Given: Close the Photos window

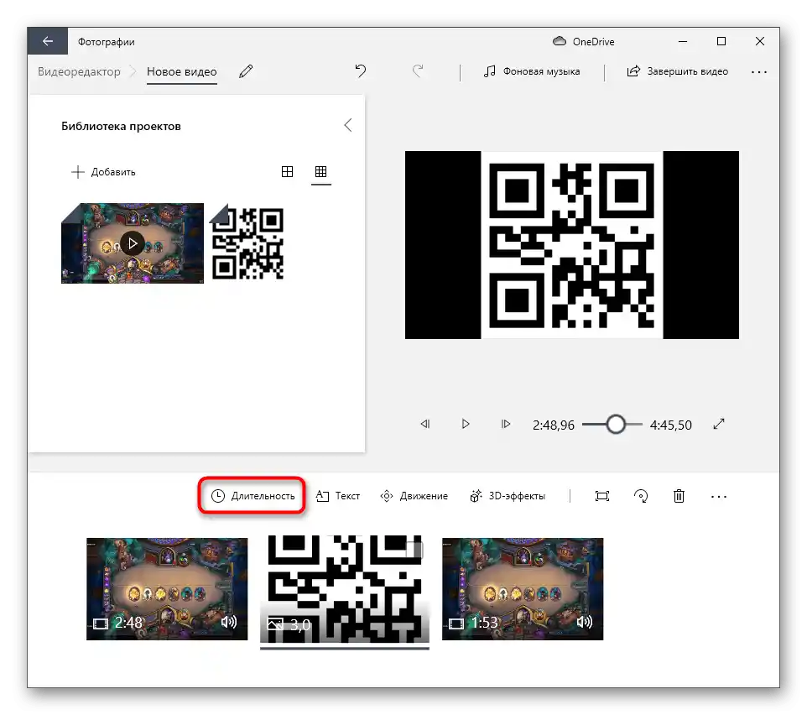Looking at the screenshot, I should pyautogui.click(x=760, y=41).
